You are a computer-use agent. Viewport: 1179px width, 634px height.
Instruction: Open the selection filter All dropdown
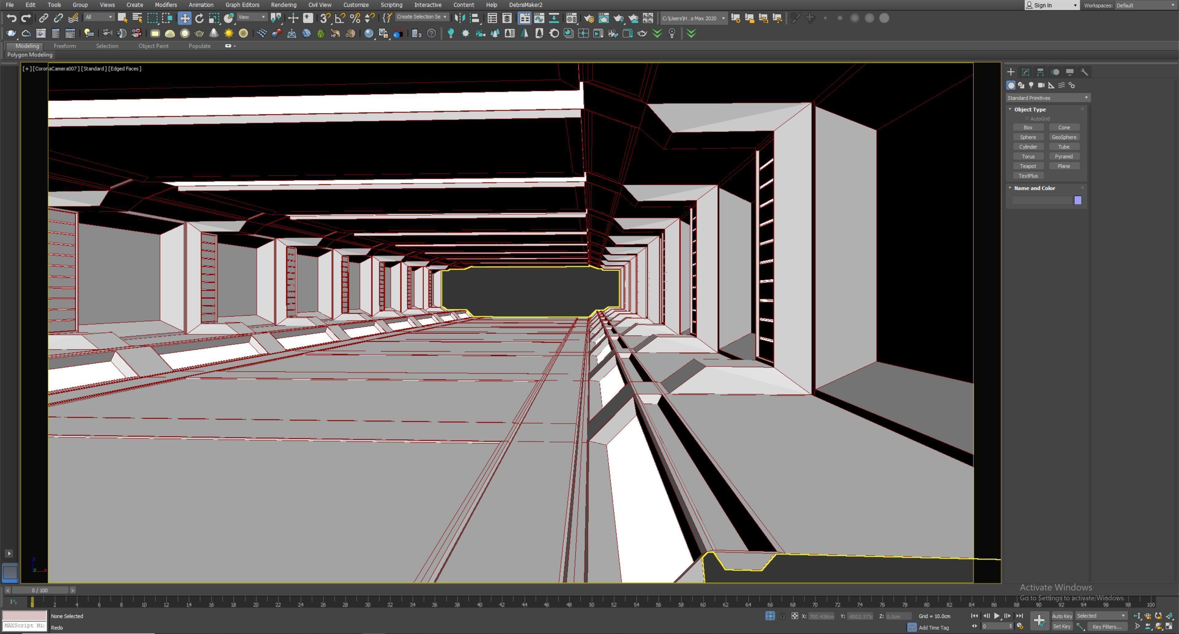tap(99, 17)
